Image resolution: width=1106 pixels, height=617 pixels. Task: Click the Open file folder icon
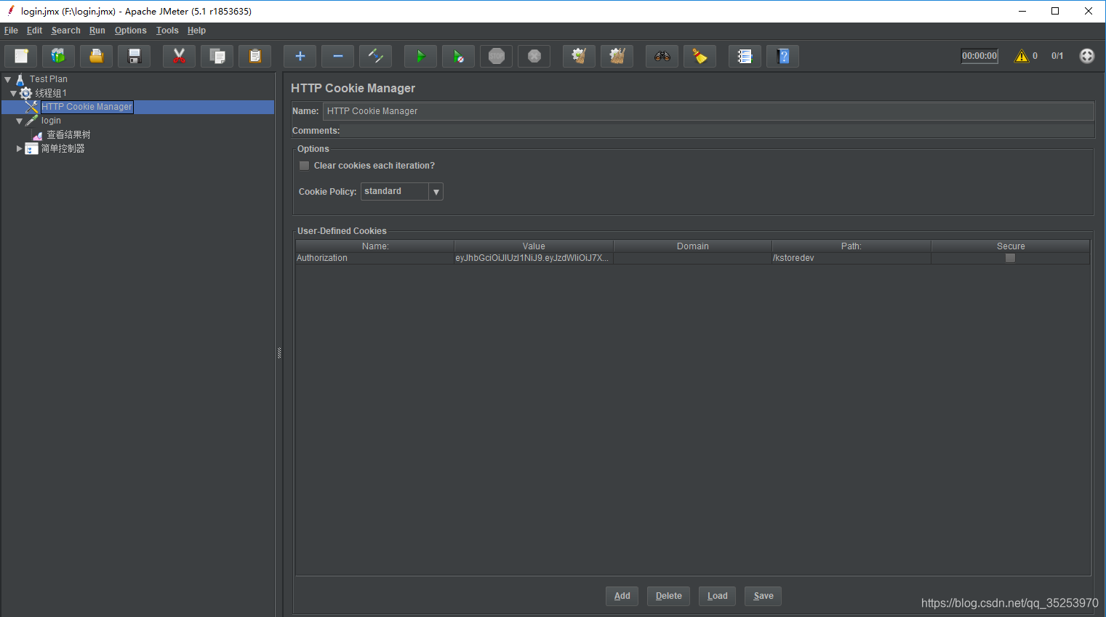96,56
